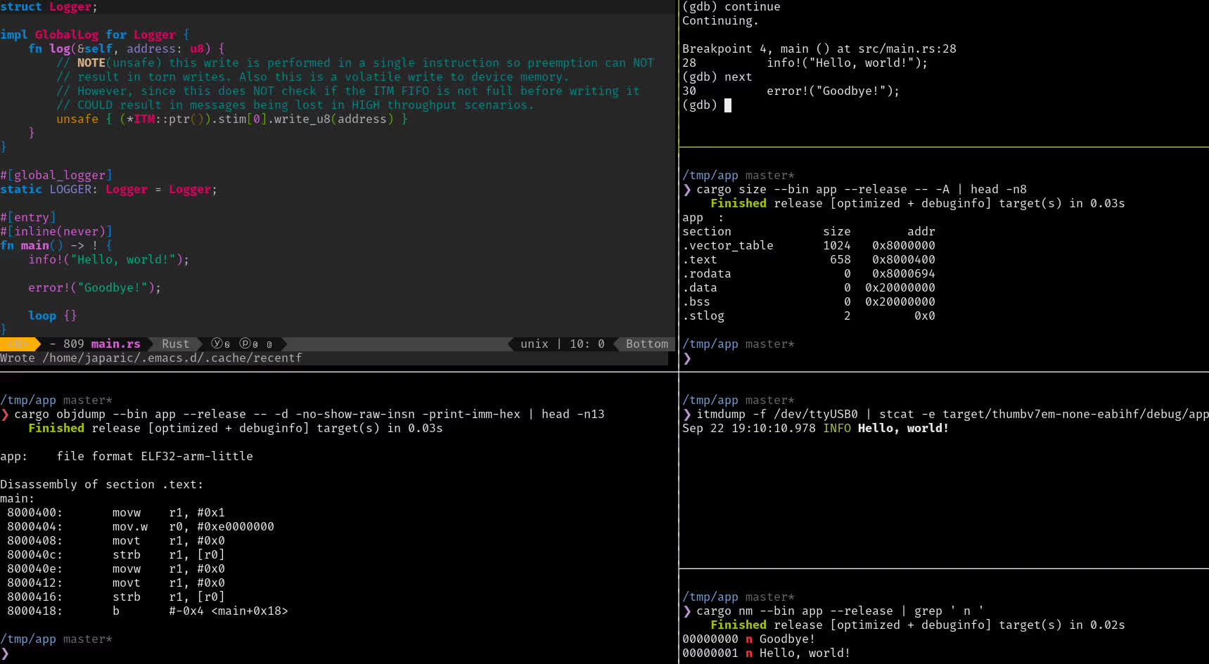Click the prompt arrow before itmdump command

click(687, 414)
